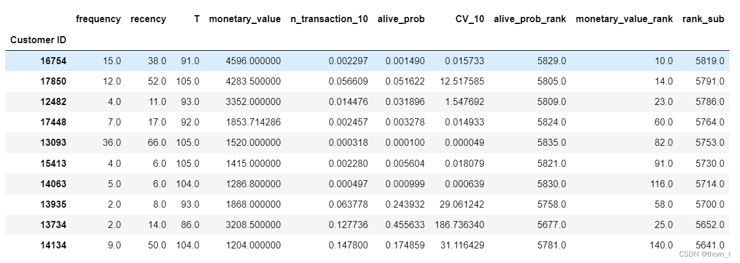Viewport: 740px width, 263px height.
Task: Click the n_transaction_10 column header
Action: tap(329, 19)
